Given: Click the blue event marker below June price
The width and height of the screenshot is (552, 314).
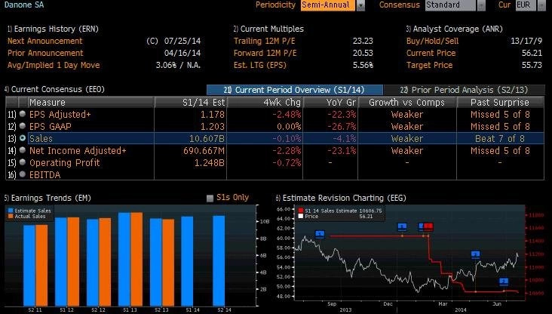Looking at the screenshot, I should coord(504,282).
